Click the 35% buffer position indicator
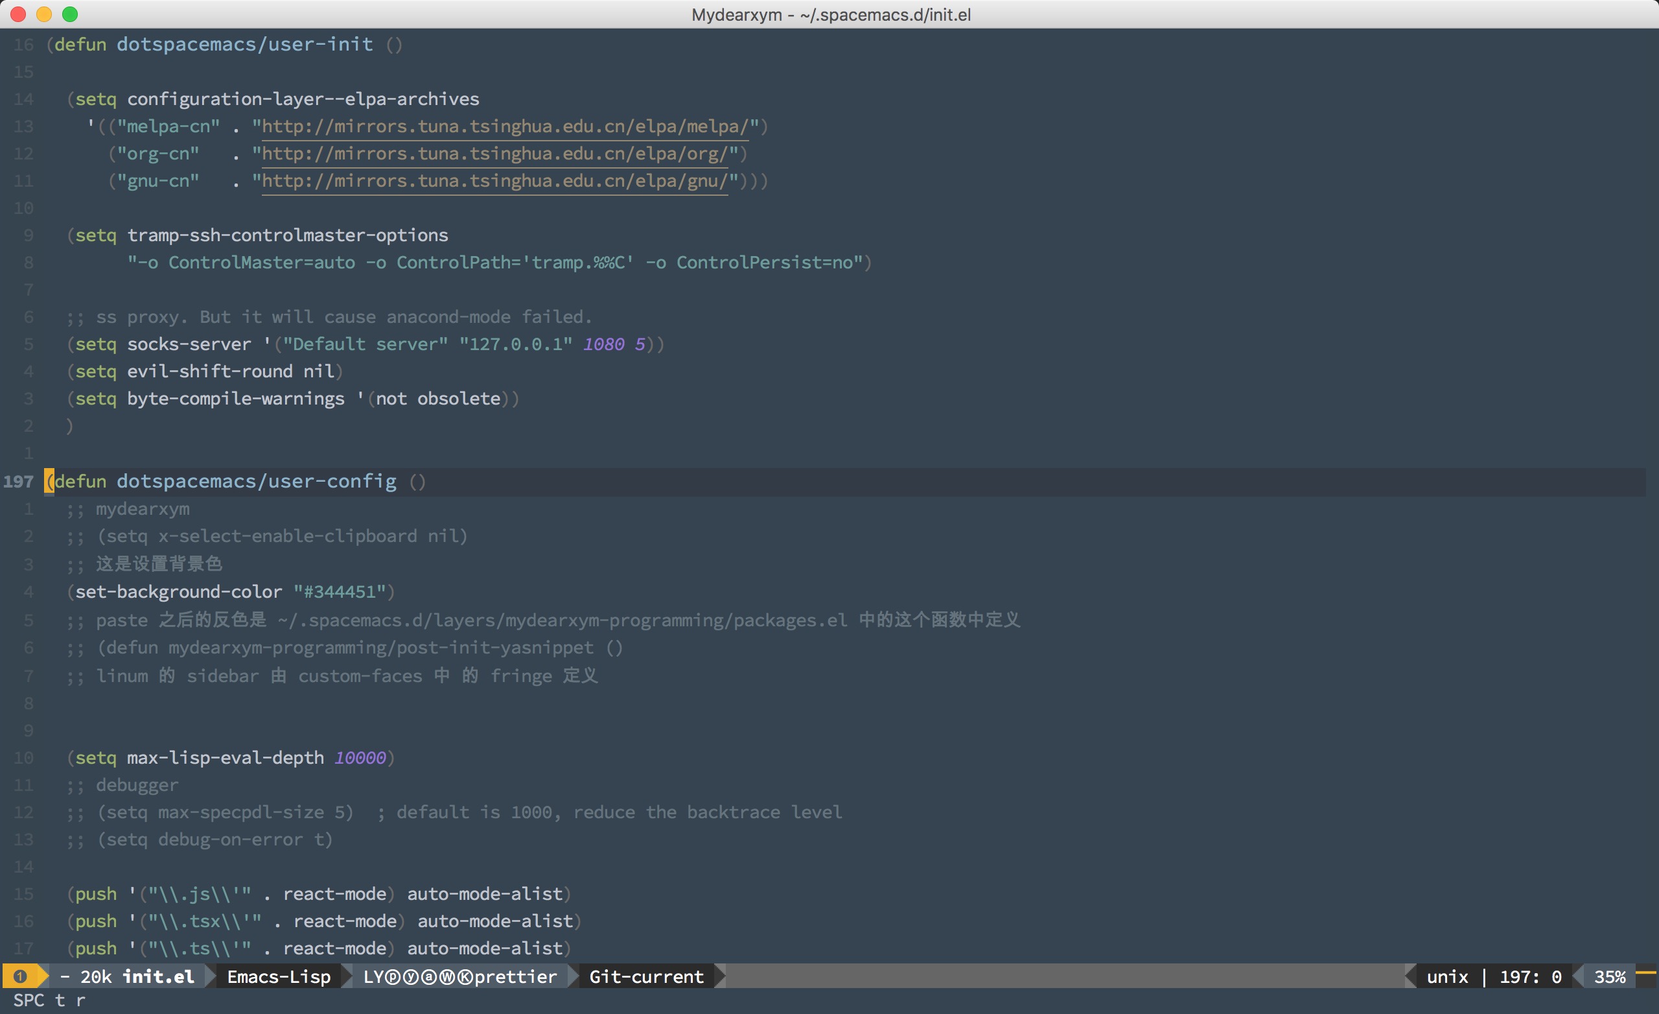Screen dimensions: 1659x1014 (x=1610, y=977)
